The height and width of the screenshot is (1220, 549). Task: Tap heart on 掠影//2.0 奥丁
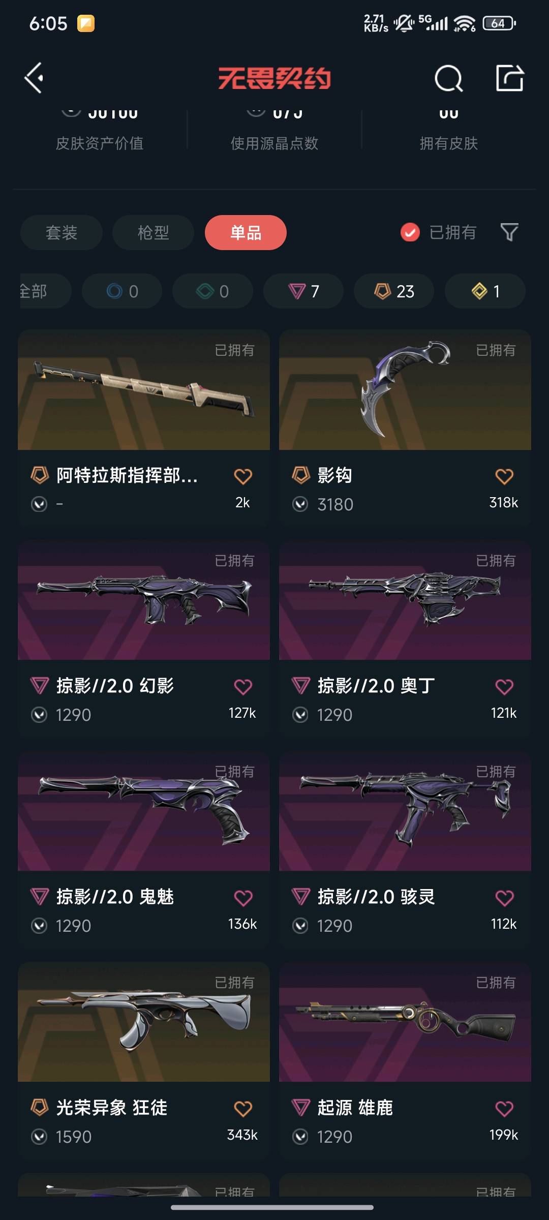pyautogui.click(x=504, y=686)
